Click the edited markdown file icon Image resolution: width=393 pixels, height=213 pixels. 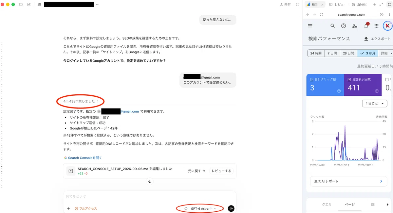pyautogui.click(x=70, y=171)
